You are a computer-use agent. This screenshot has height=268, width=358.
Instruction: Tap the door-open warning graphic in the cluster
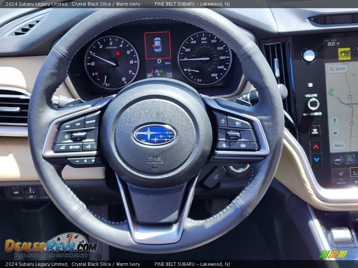tap(157, 45)
